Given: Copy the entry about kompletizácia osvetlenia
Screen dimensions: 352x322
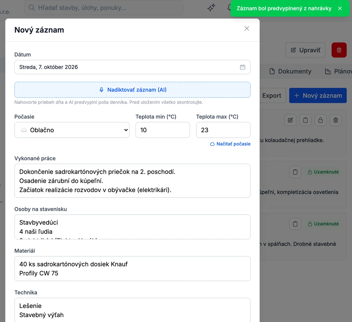Looking at the screenshot, I should coord(295,172).
